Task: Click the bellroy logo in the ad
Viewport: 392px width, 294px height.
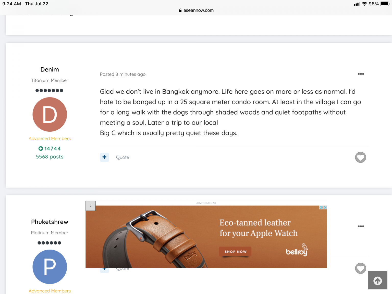Action: click(x=297, y=251)
